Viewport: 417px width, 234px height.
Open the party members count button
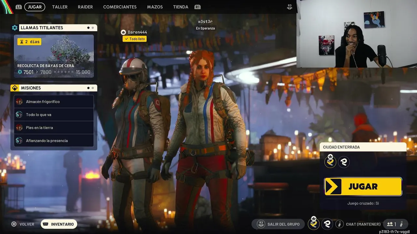point(395,224)
